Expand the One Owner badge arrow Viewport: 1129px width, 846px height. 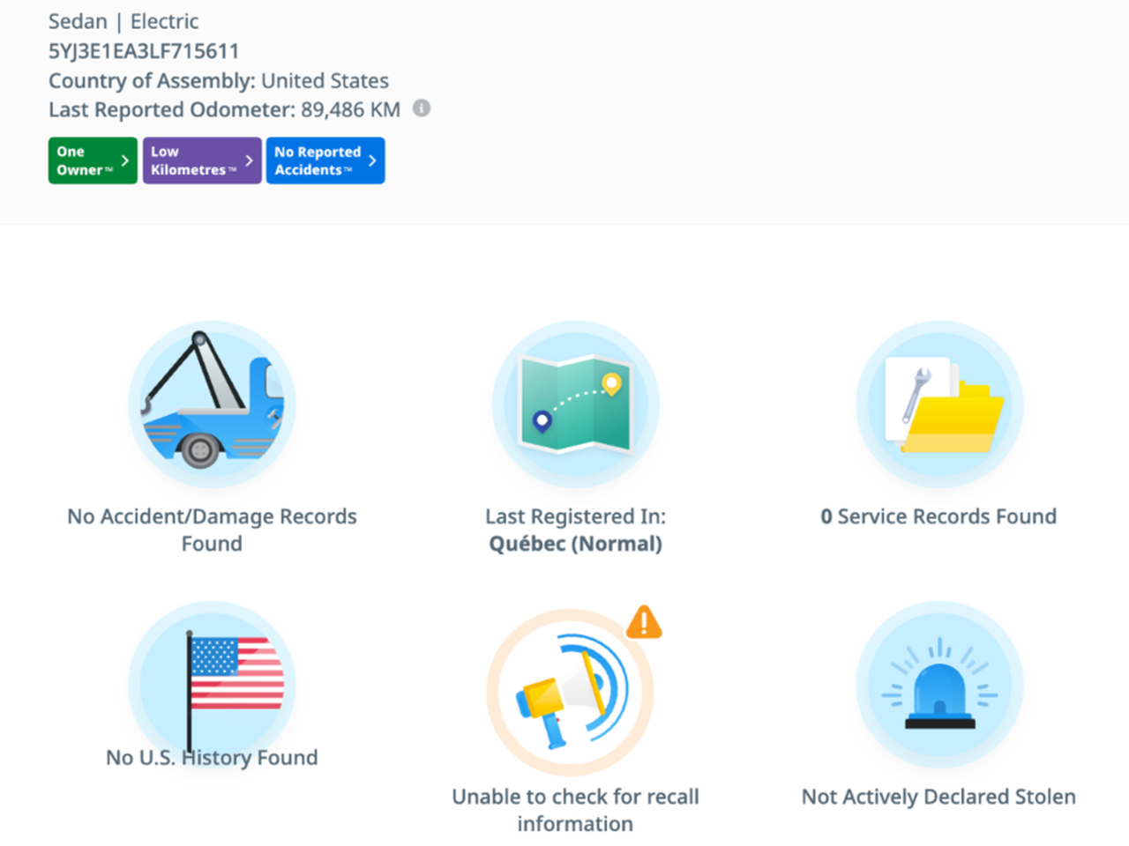[124, 160]
